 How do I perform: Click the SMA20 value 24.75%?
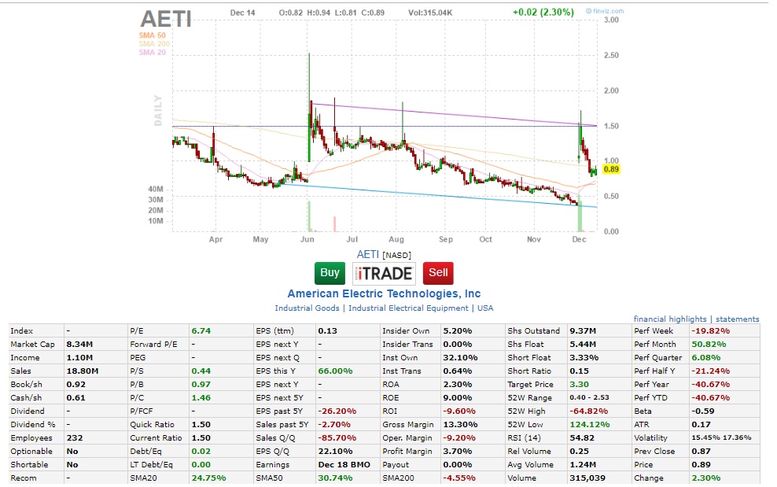pyautogui.click(x=208, y=478)
